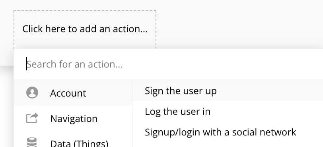Choose the Sign the user up action

[228, 91]
